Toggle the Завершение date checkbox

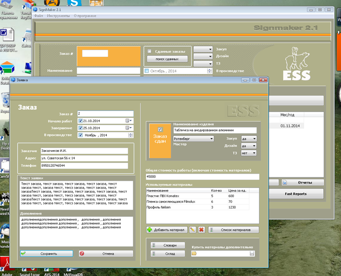80,128
